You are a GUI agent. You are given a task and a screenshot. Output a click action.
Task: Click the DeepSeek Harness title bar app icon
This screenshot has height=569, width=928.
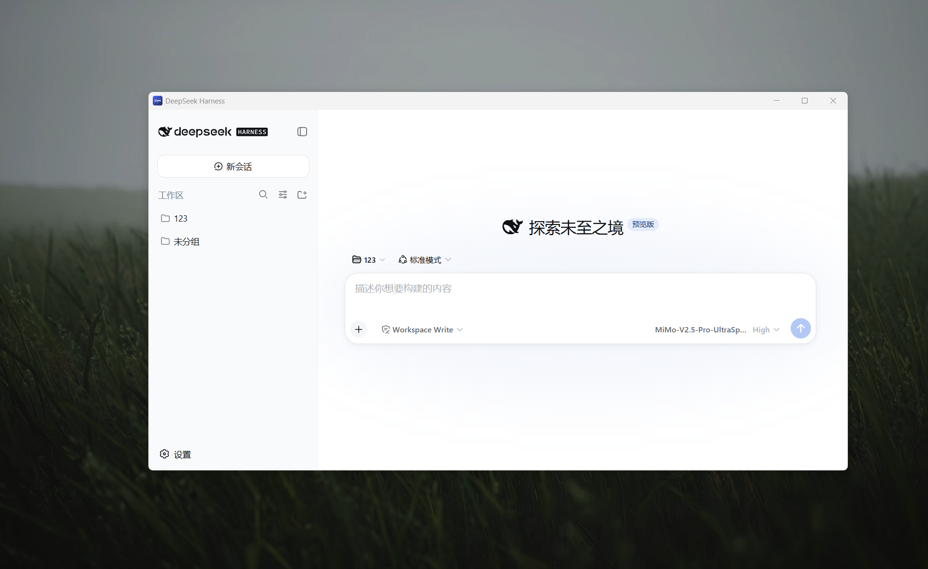click(x=158, y=101)
